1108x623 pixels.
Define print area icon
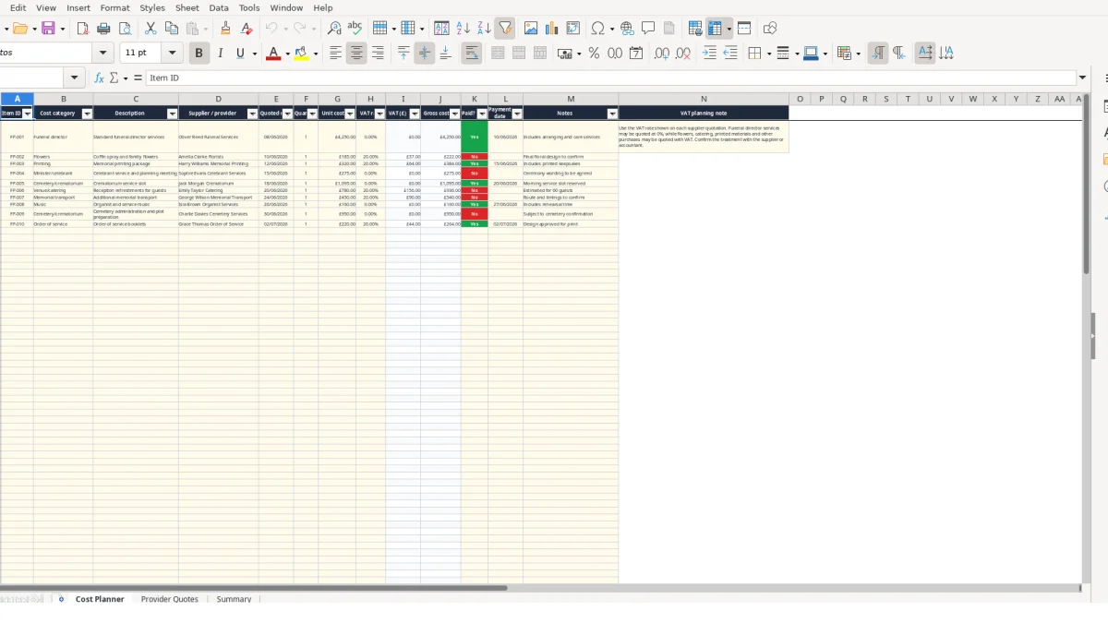point(695,29)
